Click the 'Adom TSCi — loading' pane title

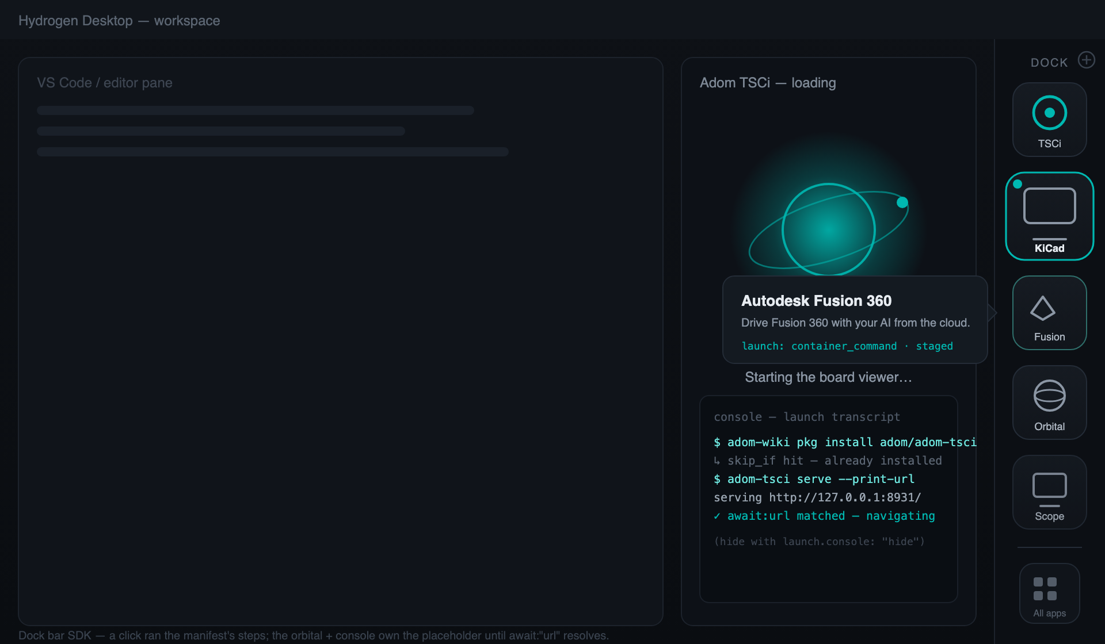click(768, 83)
